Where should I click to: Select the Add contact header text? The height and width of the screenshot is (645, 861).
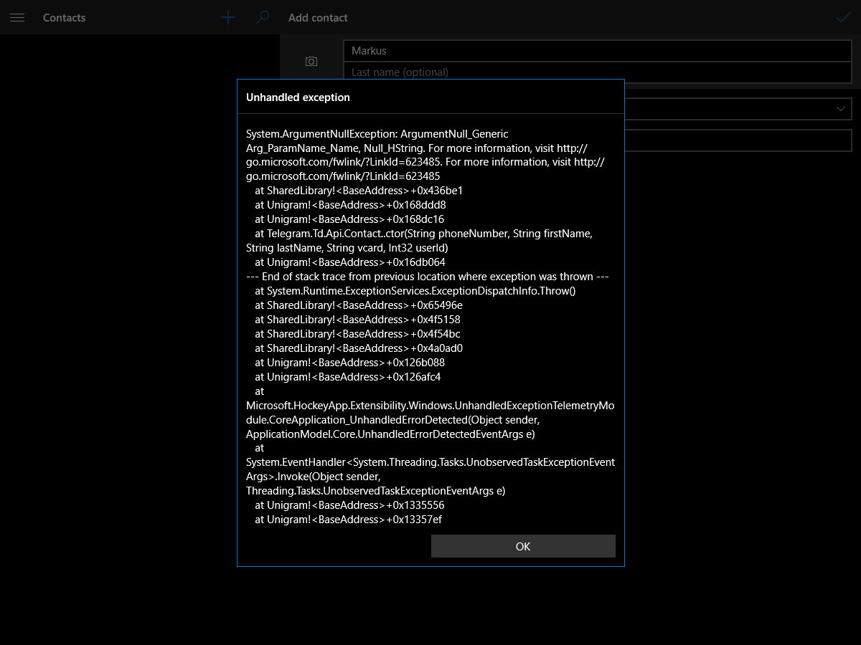(318, 17)
